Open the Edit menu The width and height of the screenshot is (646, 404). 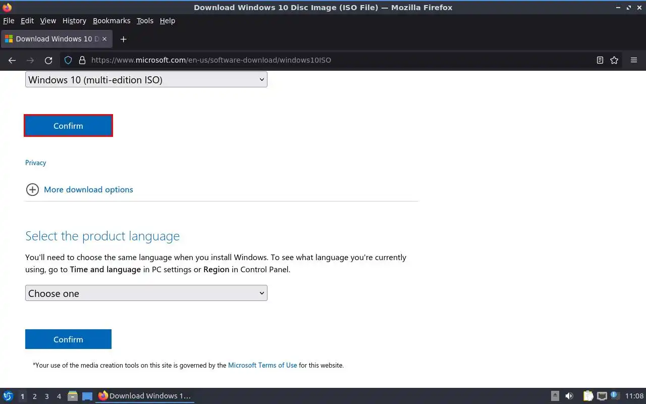[x=27, y=21]
